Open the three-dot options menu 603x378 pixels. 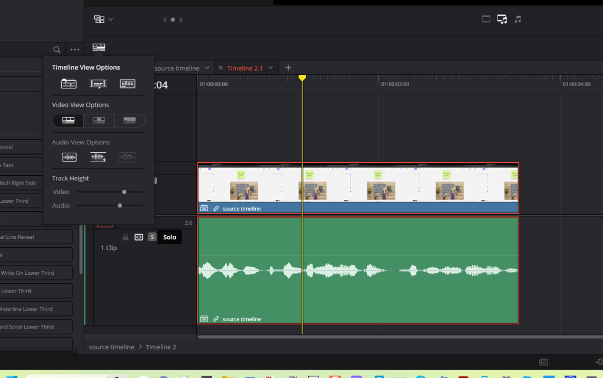(x=75, y=50)
